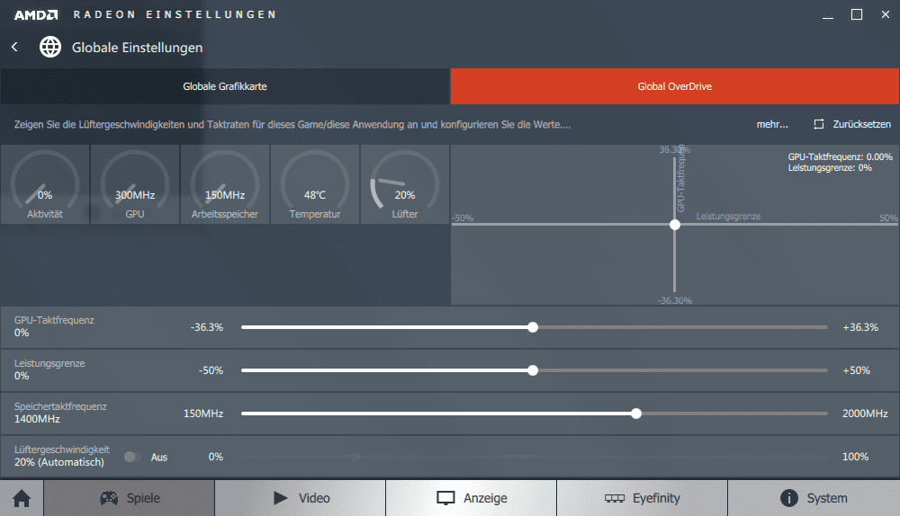Open the home icon in the bottom bar
Image resolution: width=900 pixels, height=516 pixels.
click(22, 498)
